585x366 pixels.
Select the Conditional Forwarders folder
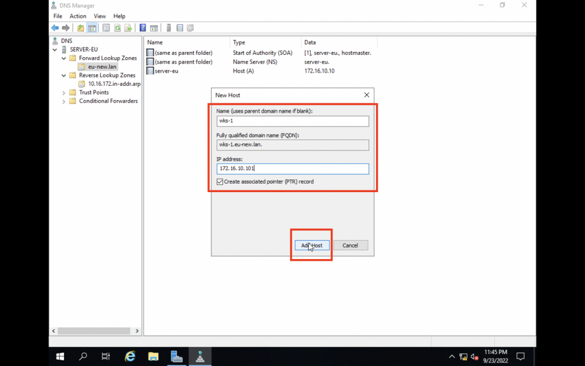click(108, 101)
